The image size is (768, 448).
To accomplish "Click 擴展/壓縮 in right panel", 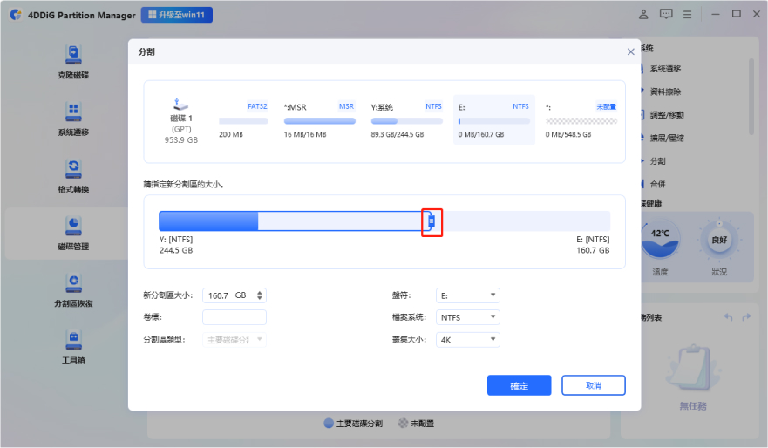I will point(667,138).
